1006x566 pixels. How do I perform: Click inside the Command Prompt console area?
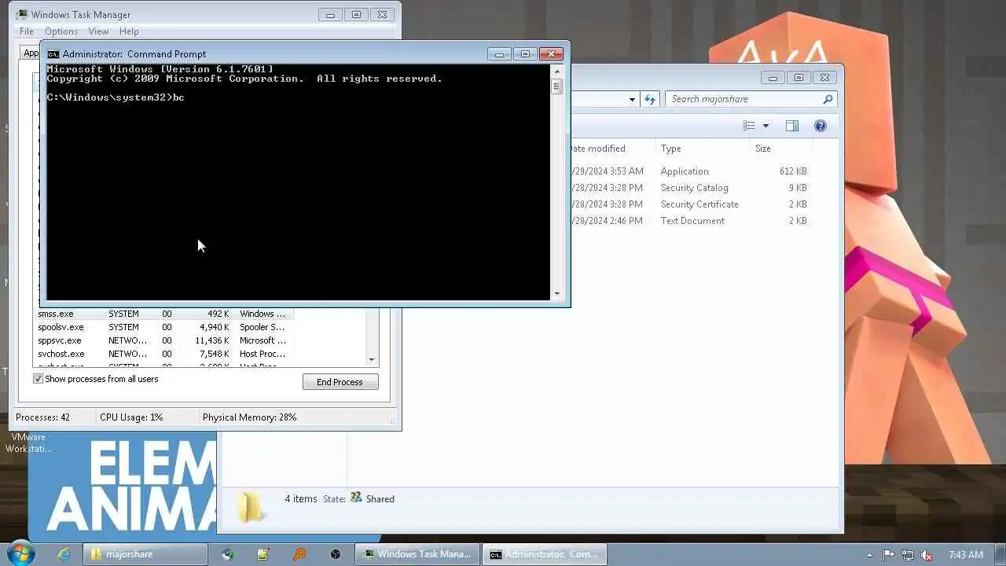click(299, 182)
